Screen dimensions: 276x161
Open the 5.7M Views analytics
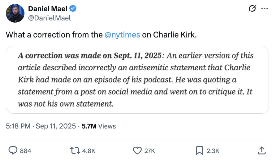coord(99,126)
